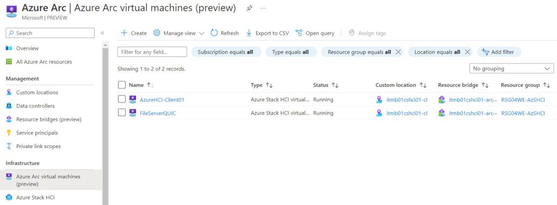Viewport: 557px width, 205px height.
Task: Open the No grouping dropdown
Action: point(511,68)
